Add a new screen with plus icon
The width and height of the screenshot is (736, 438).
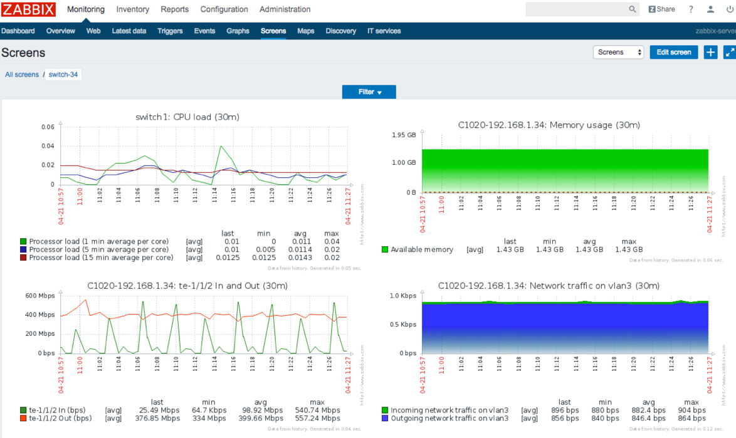(710, 52)
